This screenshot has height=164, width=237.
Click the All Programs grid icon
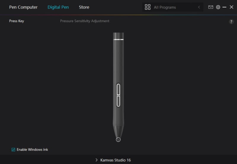tap(148, 7)
